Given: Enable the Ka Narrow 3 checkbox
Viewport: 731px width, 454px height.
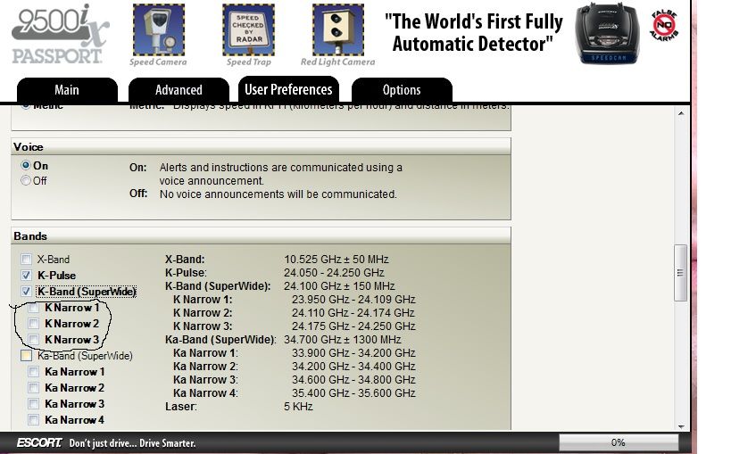Looking at the screenshot, I should pyautogui.click(x=34, y=404).
